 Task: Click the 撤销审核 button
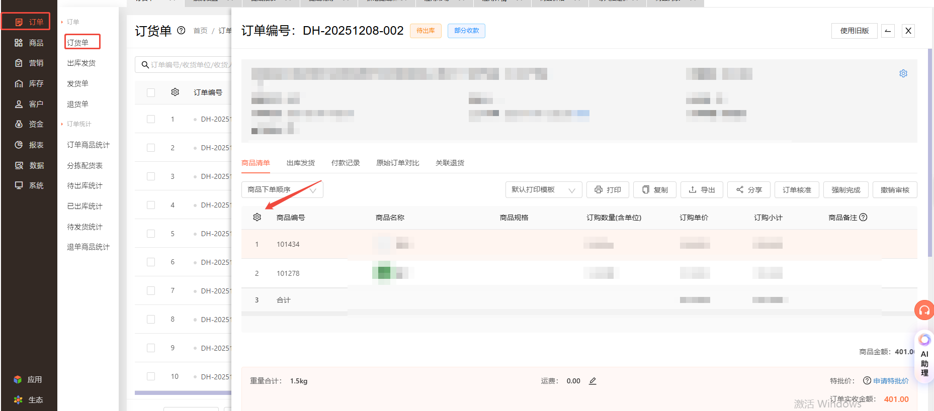pos(895,190)
